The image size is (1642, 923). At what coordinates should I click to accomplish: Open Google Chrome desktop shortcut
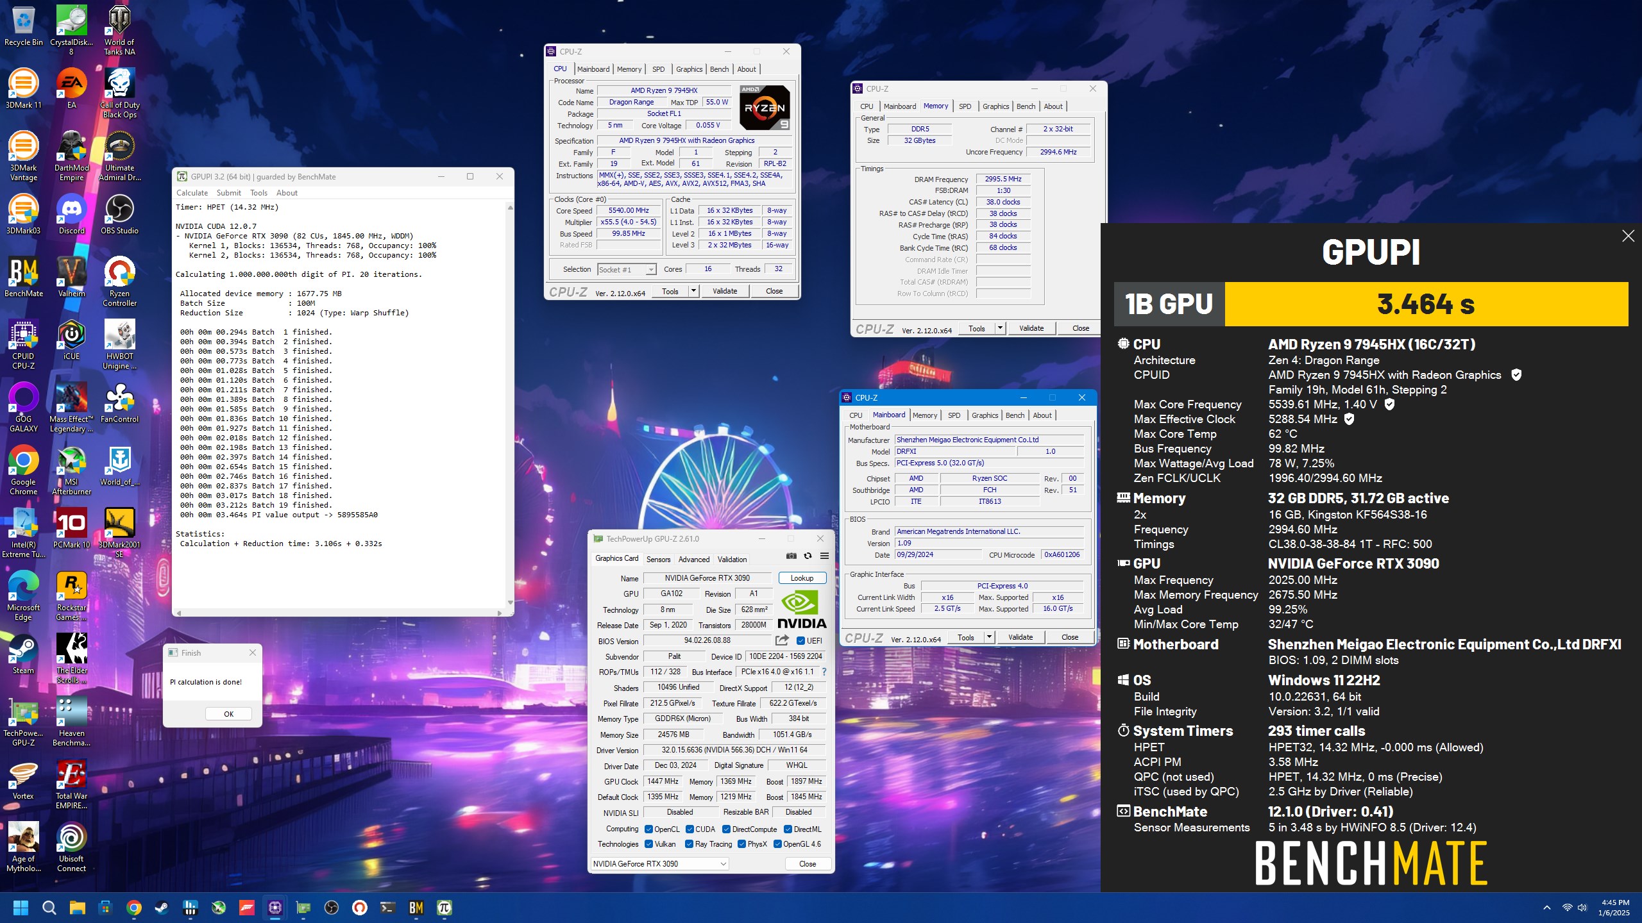tap(23, 470)
